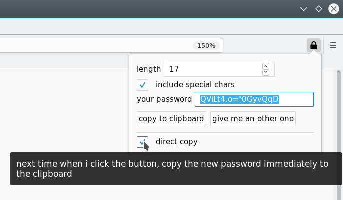Uncheck the include special chars checkbox
The width and height of the screenshot is (343, 200).
pyautogui.click(x=142, y=85)
